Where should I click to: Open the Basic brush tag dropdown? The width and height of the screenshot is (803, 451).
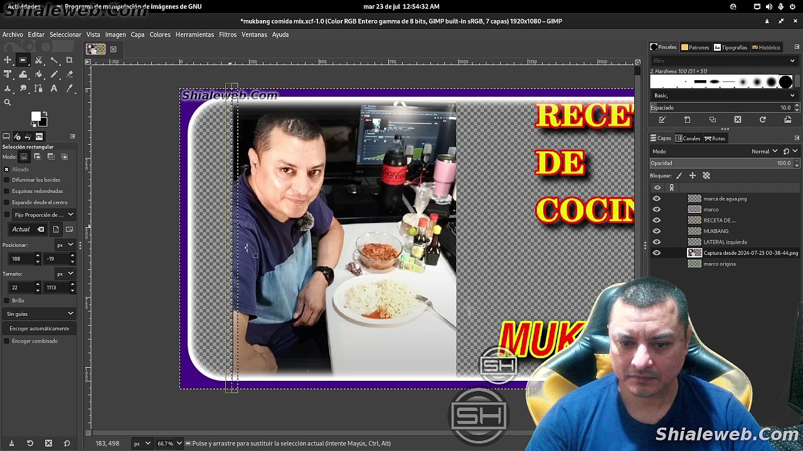tap(723, 95)
